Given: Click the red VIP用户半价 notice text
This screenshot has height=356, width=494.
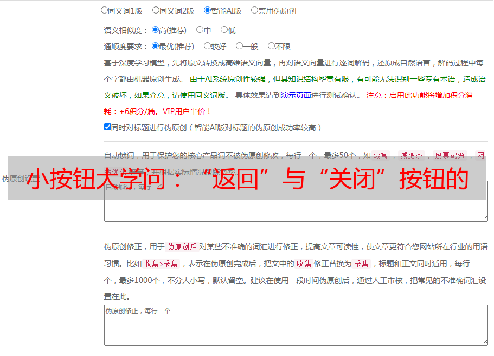Looking at the screenshot, I should pyautogui.click(x=187, y=111).
